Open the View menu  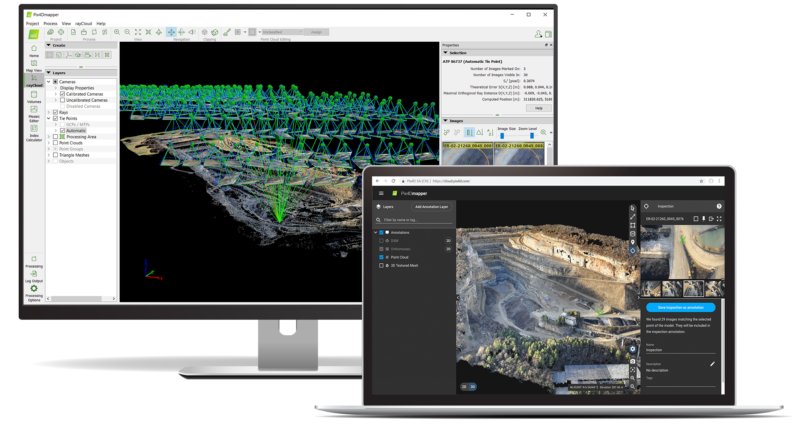(x=66, y=23)
